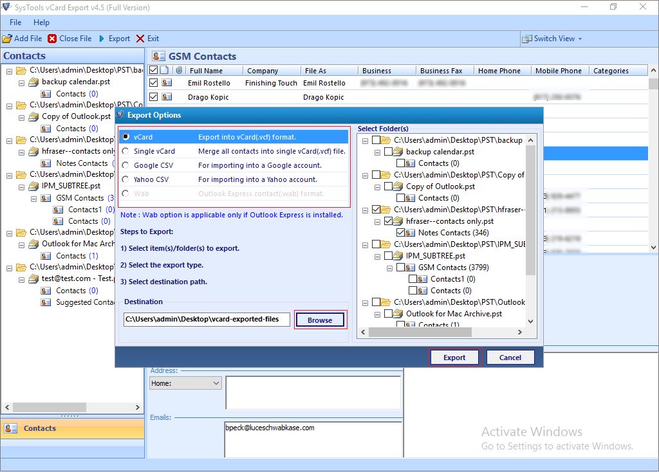Collapse the test@test.com node in left tree

[21, 280]
